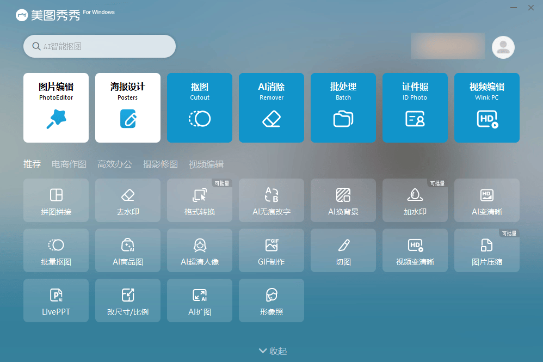Switch to the 电商作图 tab
Image resolution: width=543 pixels, height=362 pixels.
pos(69,164)
